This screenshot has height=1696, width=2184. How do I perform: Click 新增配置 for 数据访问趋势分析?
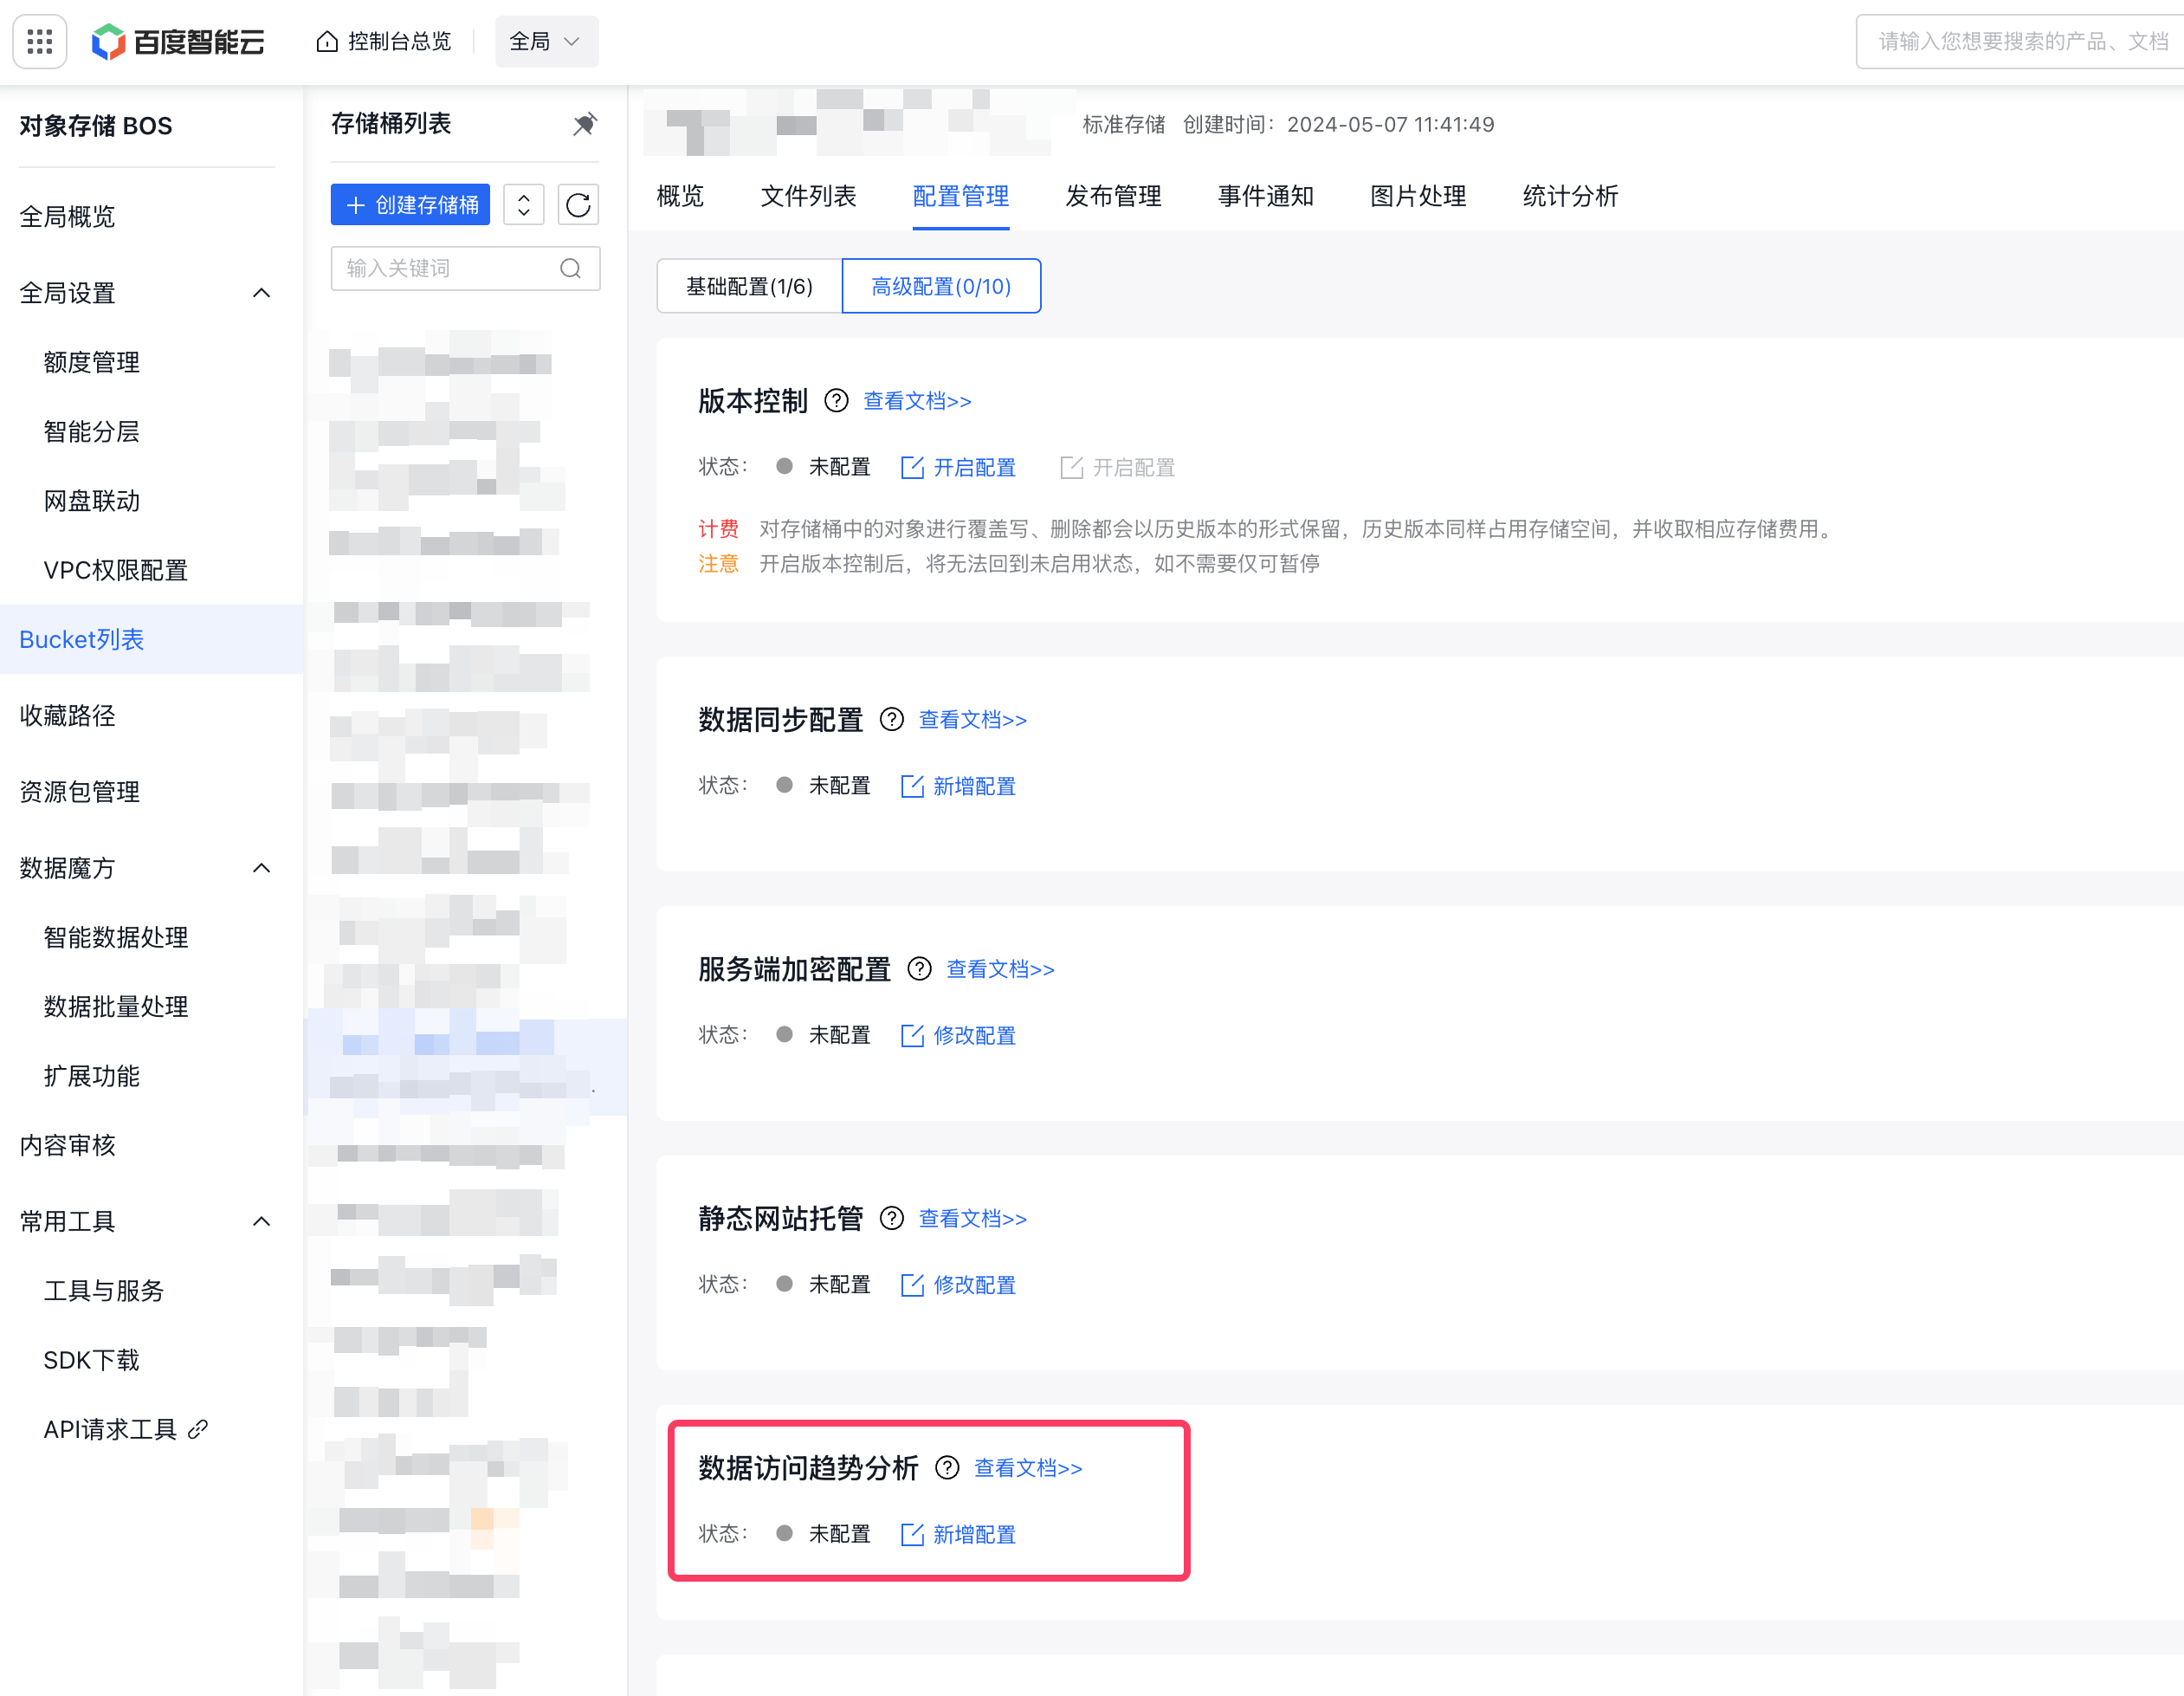tap(958, 1534)
